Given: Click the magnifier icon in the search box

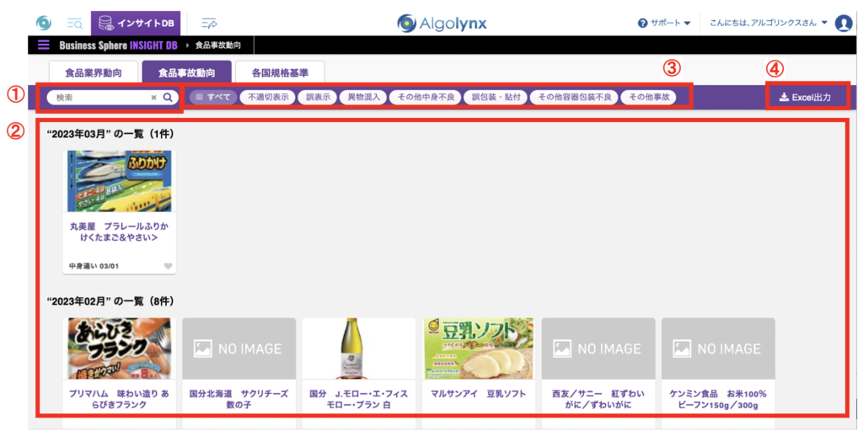Looking at the screenshot, I should pos(168,98).
